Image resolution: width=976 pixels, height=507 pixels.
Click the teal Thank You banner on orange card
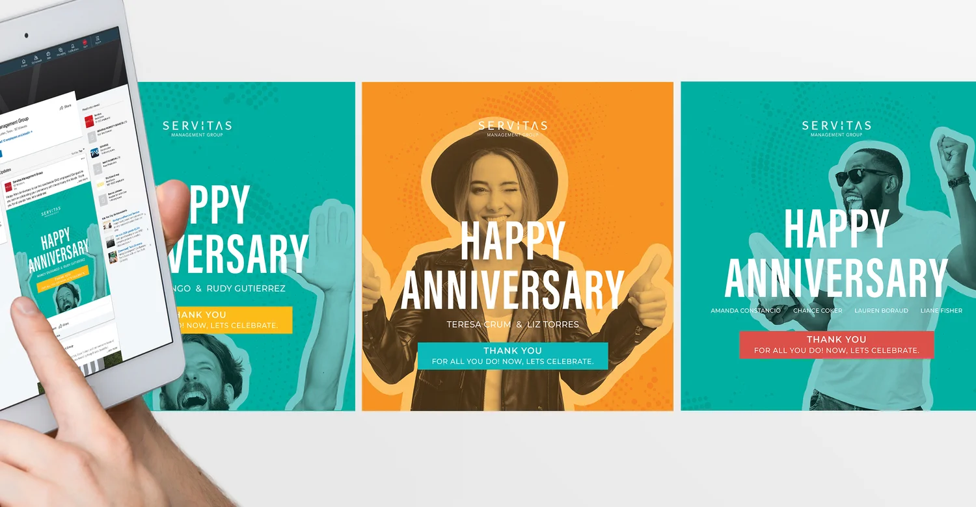point(513,356)
